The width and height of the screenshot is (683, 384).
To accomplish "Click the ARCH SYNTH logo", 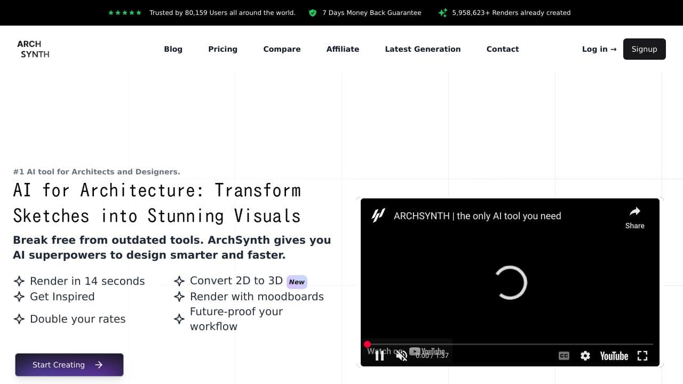I will (33, 49).
